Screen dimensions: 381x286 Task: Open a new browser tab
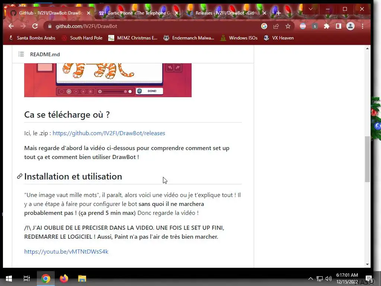[279, 13]
